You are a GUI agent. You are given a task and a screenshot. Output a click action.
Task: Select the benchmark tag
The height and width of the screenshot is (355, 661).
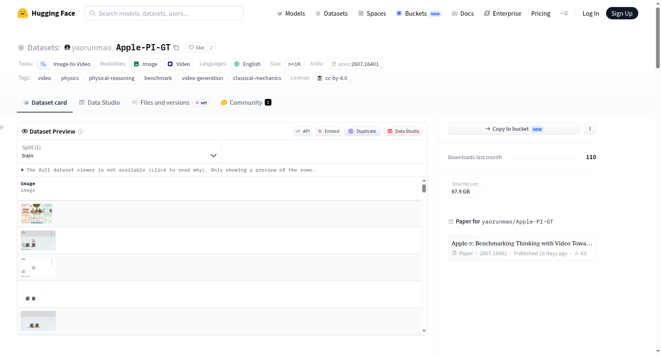(x=158, y=78)
